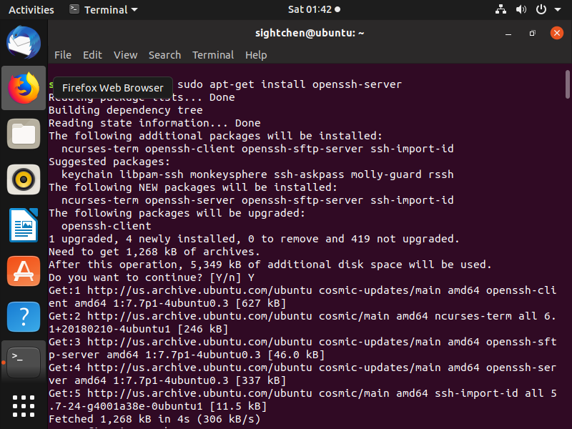Click the Get:3 openssh-sftp download line

(302, 348)
